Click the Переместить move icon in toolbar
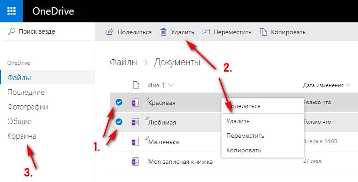The height and width of the screenshot is (182, 358). coord(206,32)
